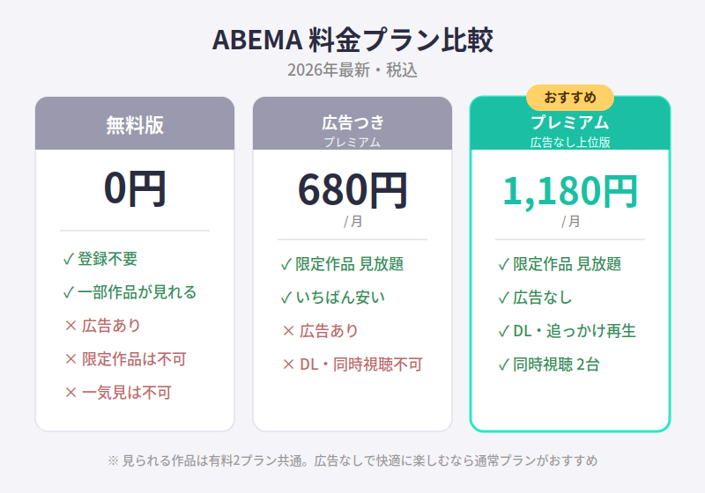
Task: Click the cross icon next to 一気見は不可
Action: tap(70, 393)
